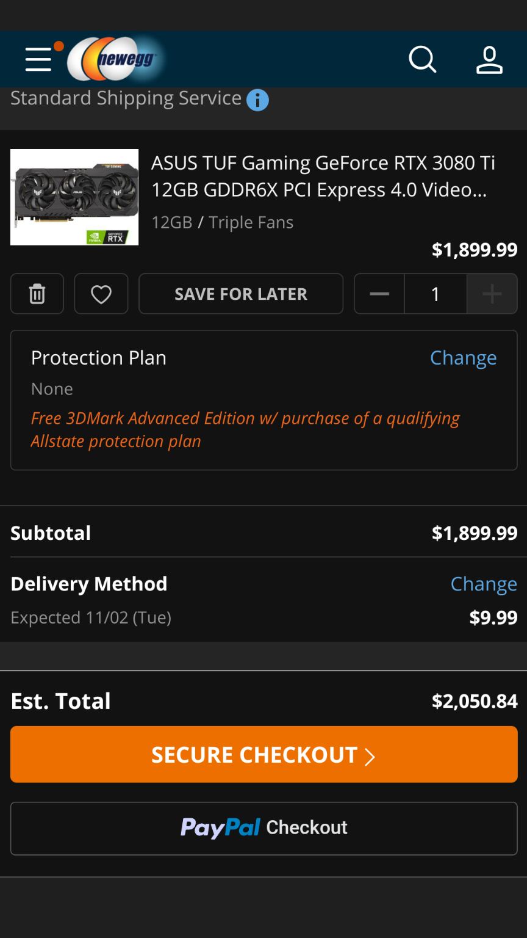Tap the Newegg logo
The height and width of the screenshot is (938, 527).
pyautogui.click(x=116, y=59)
